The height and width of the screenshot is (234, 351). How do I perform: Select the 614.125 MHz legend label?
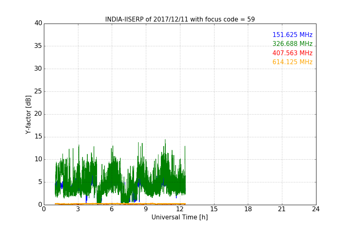(x=292, y=62)
